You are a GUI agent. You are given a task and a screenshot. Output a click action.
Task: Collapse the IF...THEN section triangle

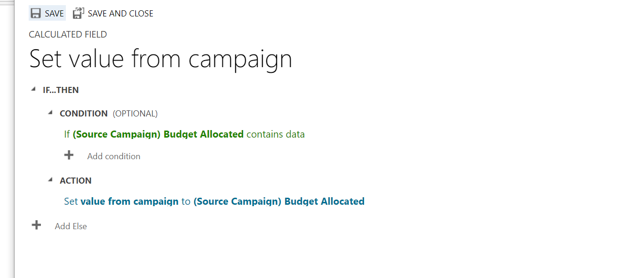(x=33, y=89)
